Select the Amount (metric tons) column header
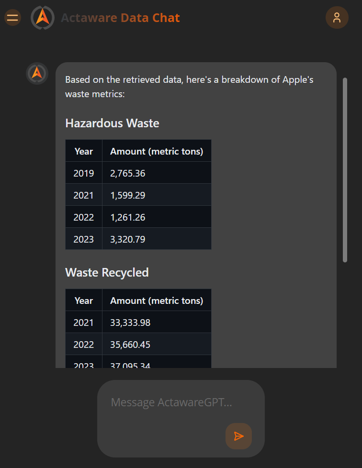The image size is (362, 468). point(156,151)
